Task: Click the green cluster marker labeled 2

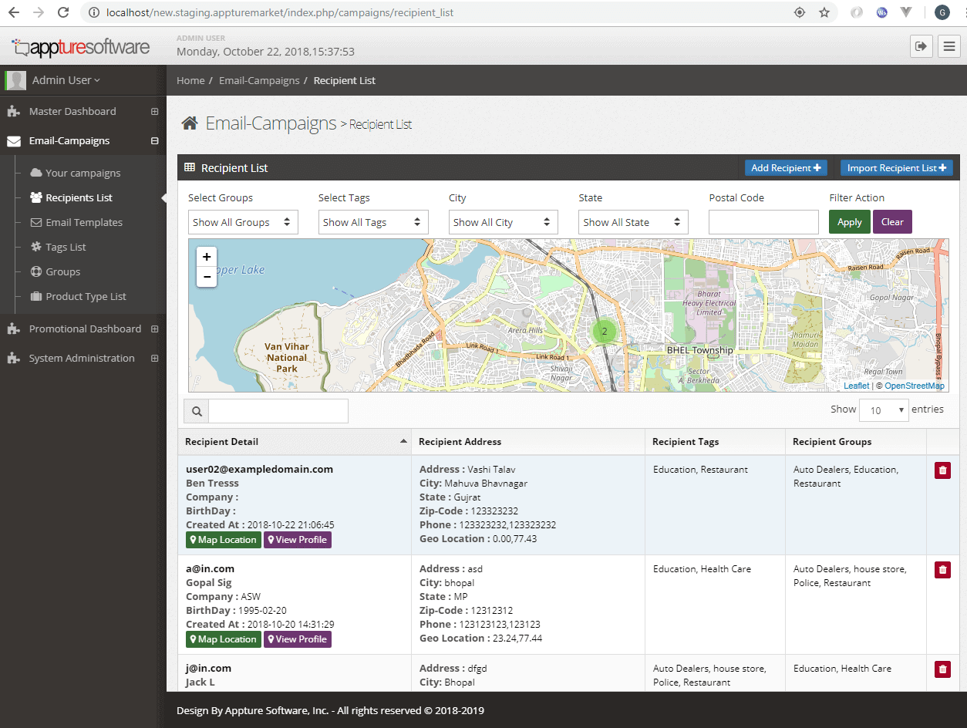Action: point(604,332)
